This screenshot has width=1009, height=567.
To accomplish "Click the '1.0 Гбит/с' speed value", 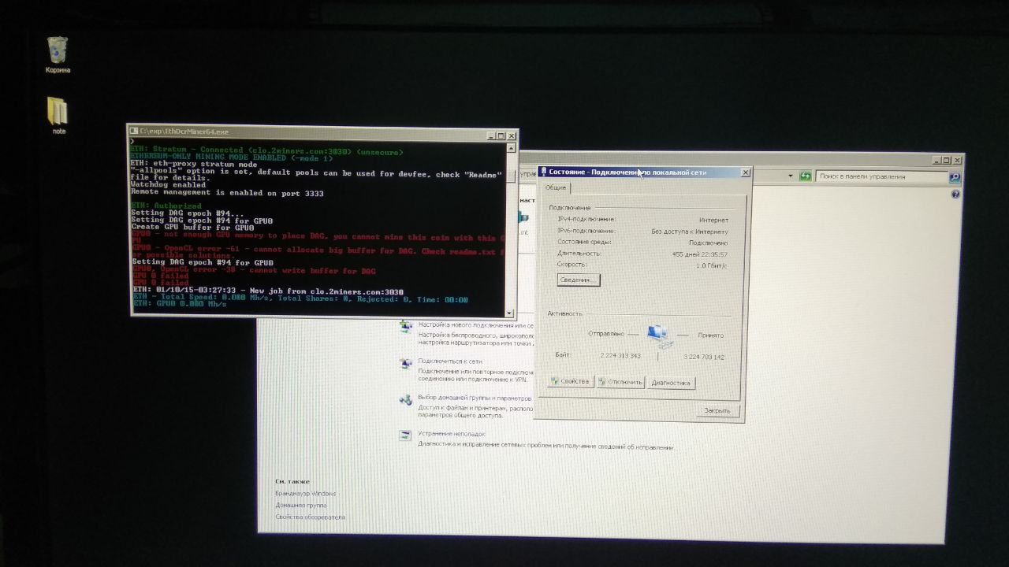I will pyautogui.click(x=711, y=266).
